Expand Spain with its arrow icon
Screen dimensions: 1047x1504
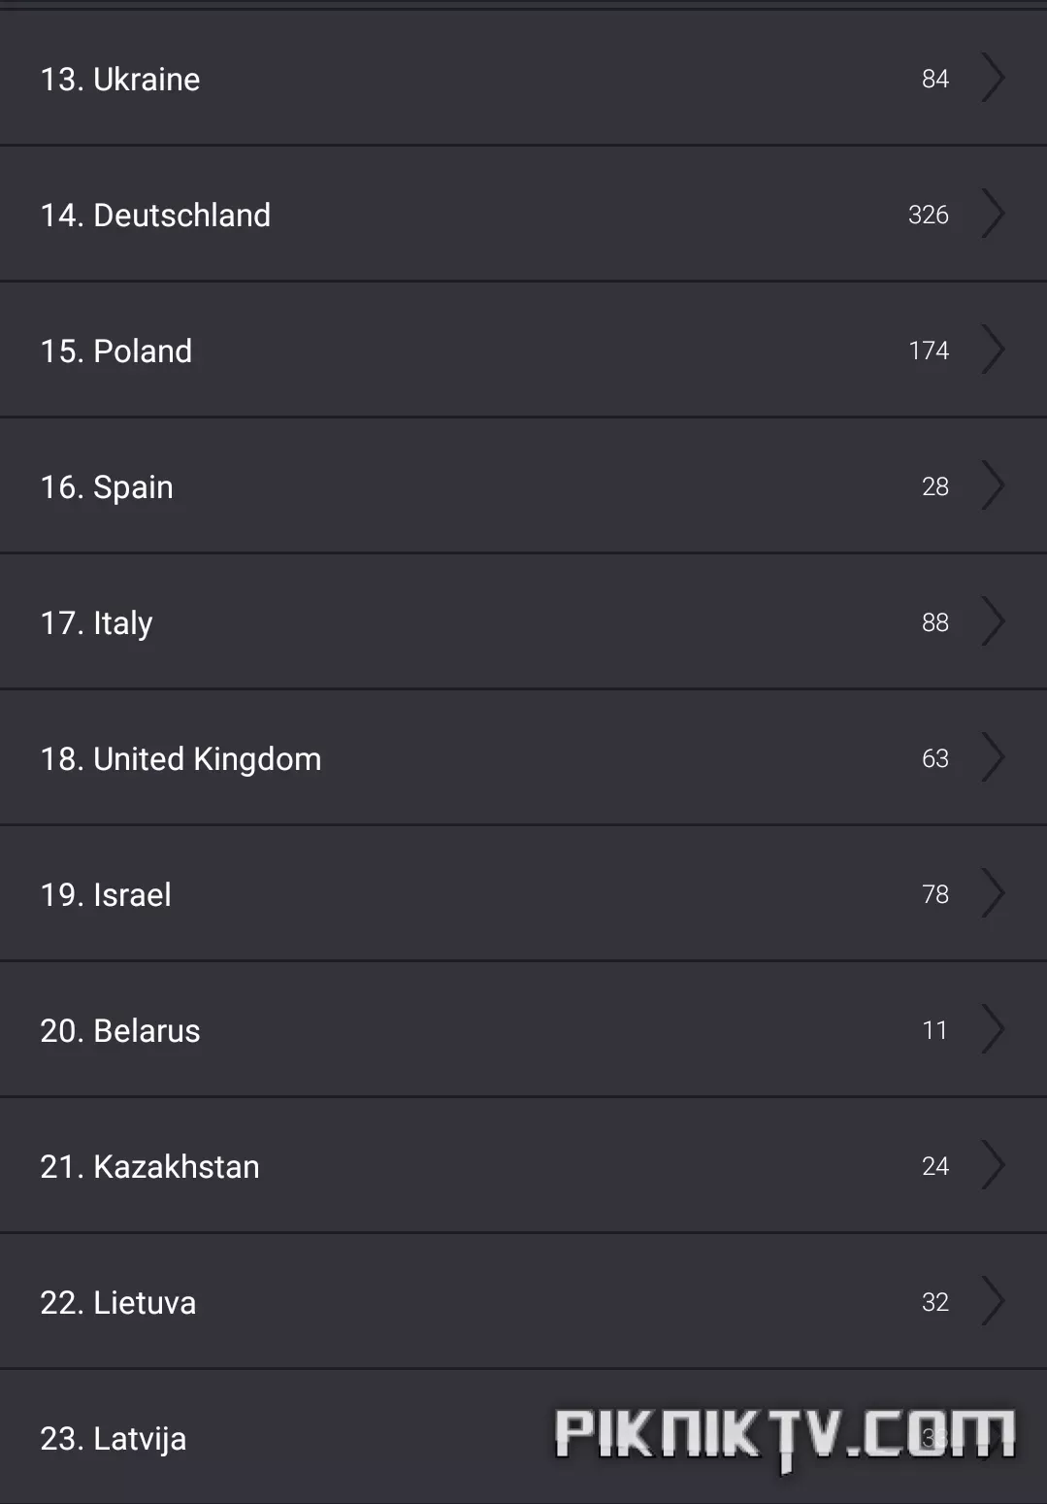click(x=993, y=485)
